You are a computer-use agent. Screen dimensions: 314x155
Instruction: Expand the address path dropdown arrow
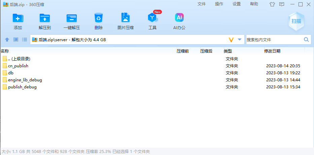coord(240,40)
